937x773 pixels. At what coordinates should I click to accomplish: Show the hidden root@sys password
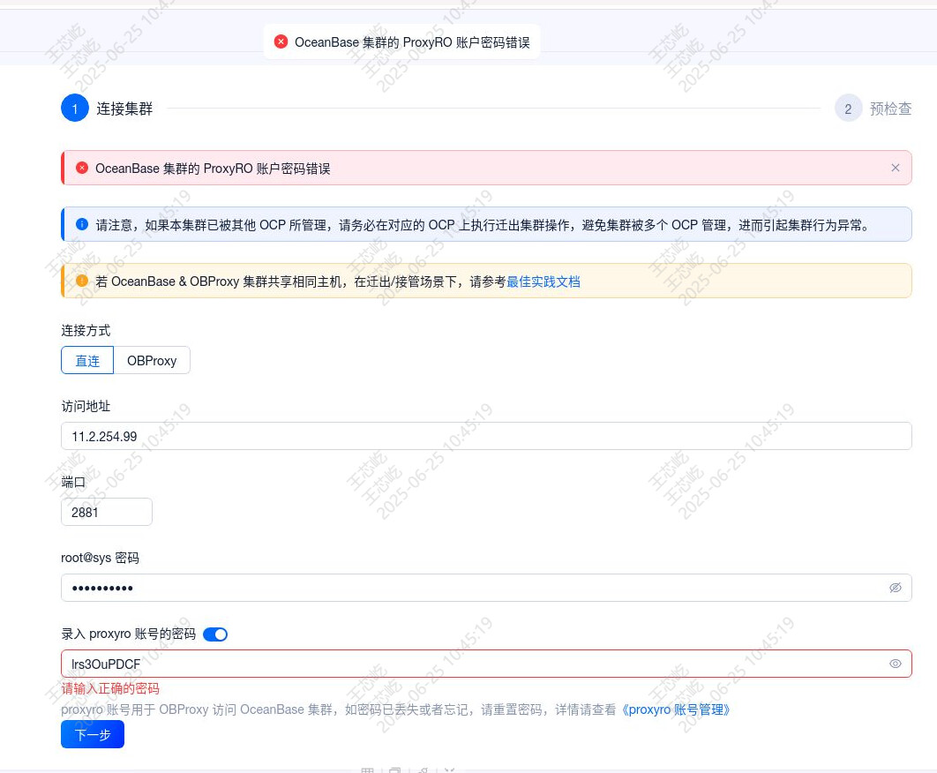(895, 588)
